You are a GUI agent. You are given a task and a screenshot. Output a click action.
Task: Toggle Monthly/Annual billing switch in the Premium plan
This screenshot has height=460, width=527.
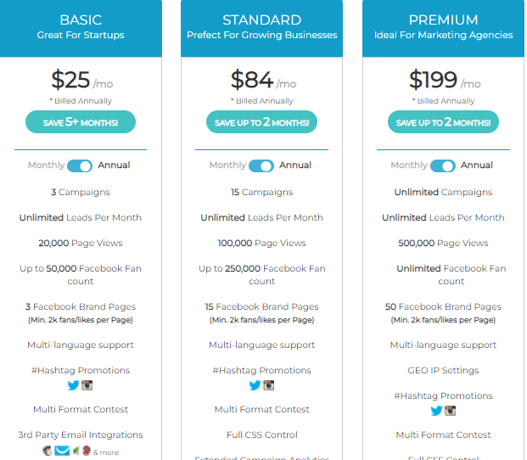443,166
